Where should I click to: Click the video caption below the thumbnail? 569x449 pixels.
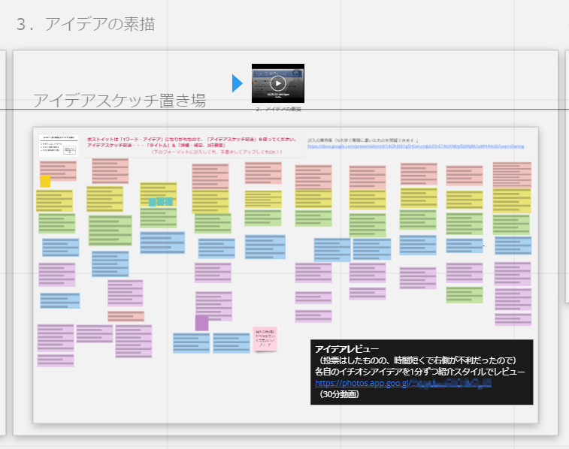coord(277,110)
